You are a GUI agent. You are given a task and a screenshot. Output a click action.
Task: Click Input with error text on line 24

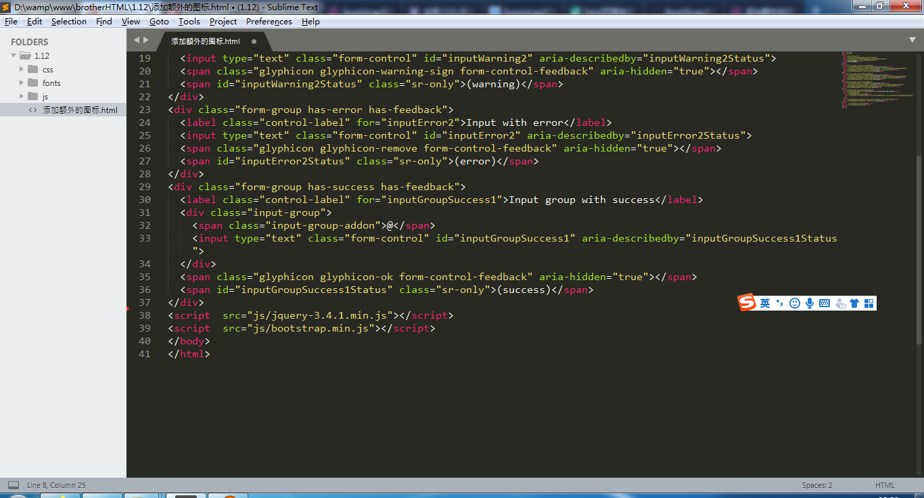pos(515,122)
